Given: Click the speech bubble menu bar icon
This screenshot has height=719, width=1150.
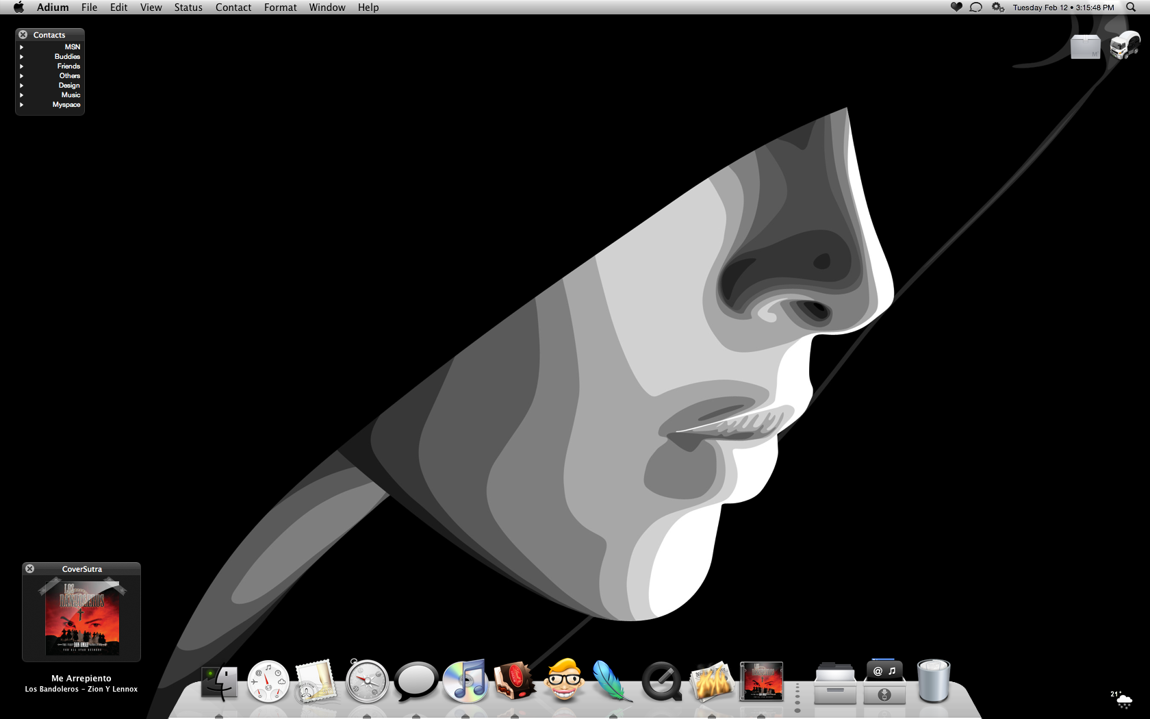Looking at the screenshot, I should pos(976,7).
